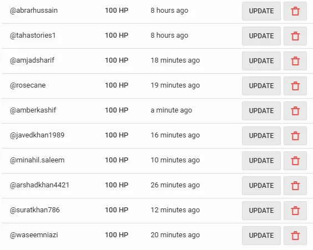Viewport: 313px width, 250px height.
Task: Remove @amberkashif with the red trash icon
Action: point(295,111)
